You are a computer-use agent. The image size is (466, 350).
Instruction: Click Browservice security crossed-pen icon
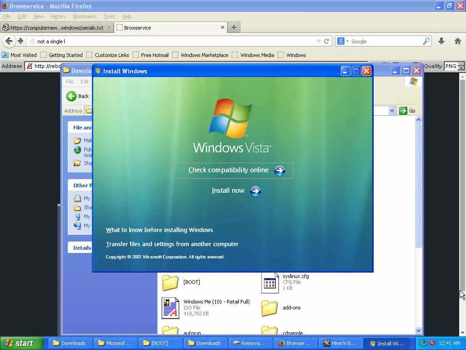point(30,66)
